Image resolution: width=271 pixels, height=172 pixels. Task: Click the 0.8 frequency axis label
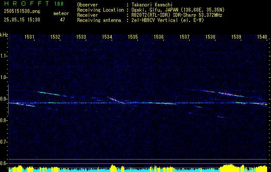[x=3, y=120]
